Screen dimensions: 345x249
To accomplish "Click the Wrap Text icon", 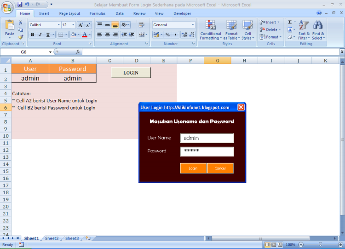I will [141, 25].
